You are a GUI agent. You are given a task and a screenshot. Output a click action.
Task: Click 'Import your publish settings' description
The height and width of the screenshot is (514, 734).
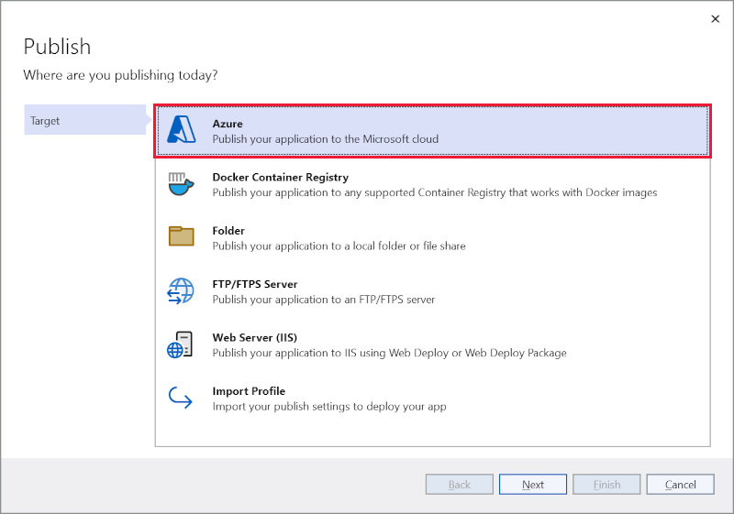(329, 407)
